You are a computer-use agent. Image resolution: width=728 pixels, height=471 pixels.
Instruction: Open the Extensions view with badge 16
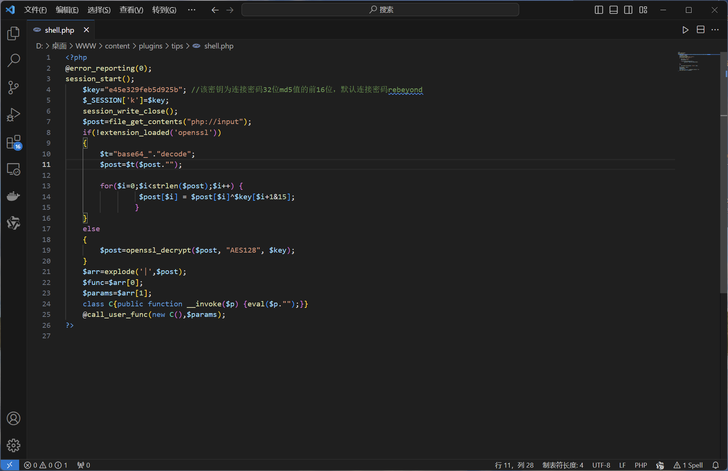click(14, 142)
